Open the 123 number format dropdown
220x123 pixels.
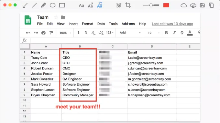(110, 33)
